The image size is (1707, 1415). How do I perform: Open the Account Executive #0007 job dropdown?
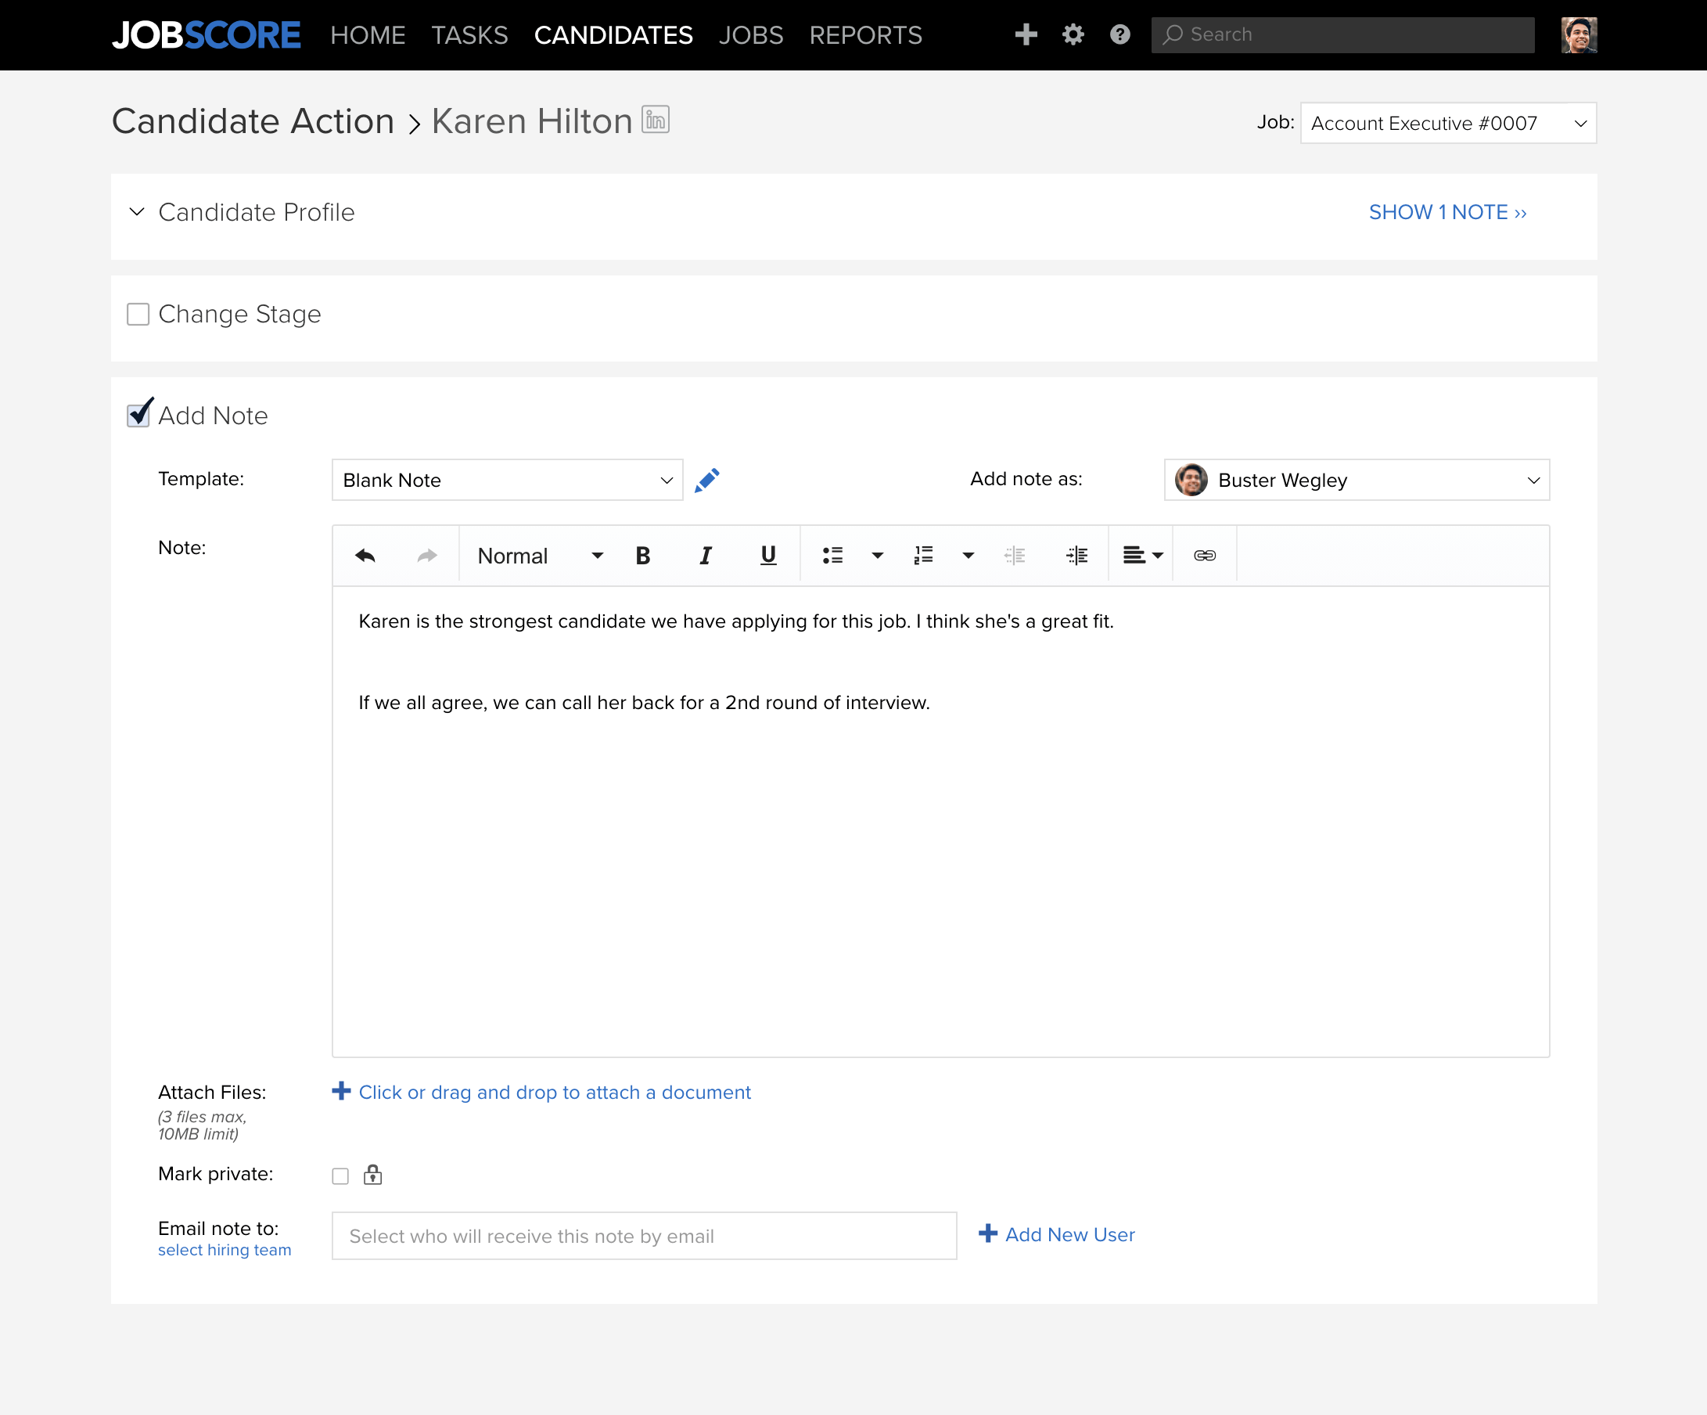[1449, 123]
